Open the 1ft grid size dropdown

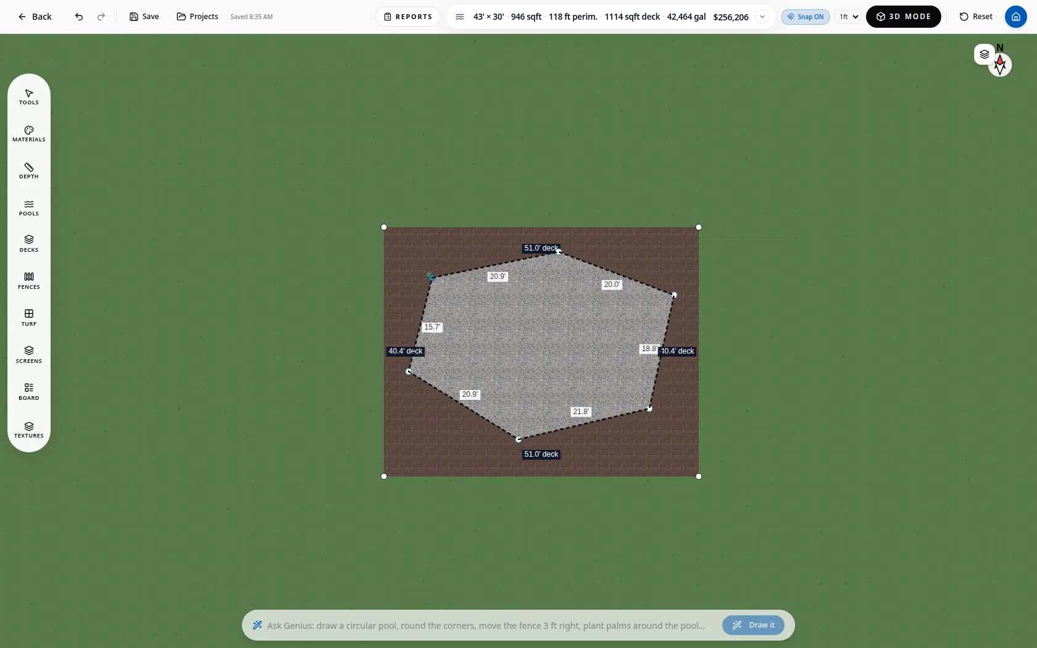849,17
